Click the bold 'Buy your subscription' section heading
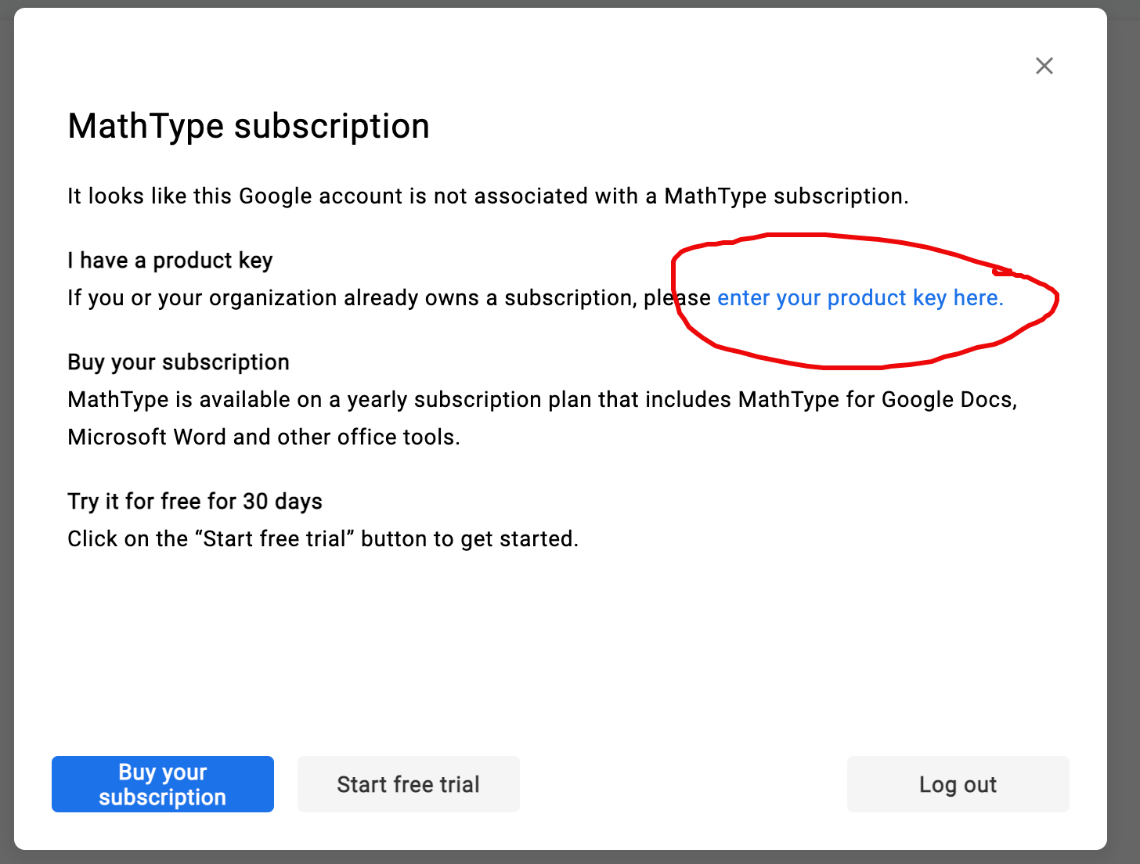The width and height of the screenshot is (1140, 864). 179,362
